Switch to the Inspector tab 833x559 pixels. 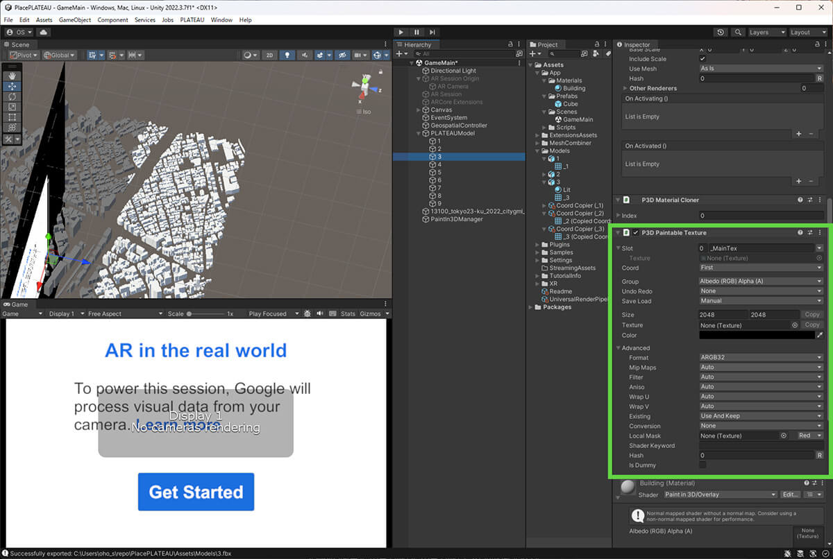coord(633,44)
